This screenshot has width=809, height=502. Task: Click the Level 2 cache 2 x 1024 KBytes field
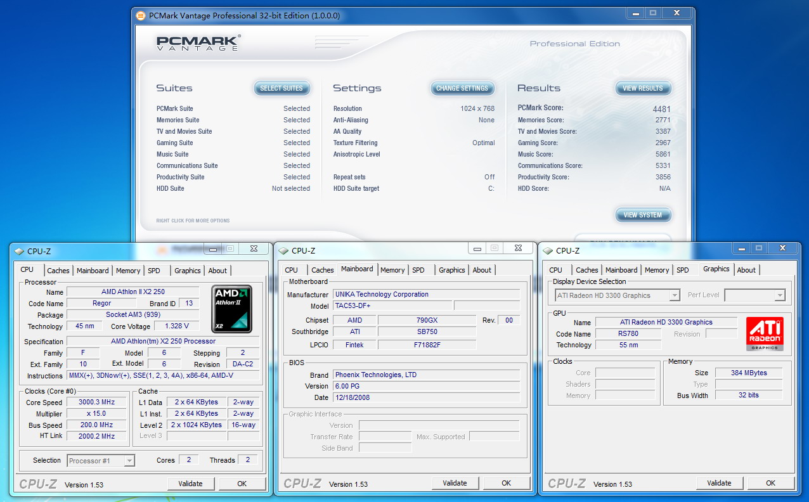197,425
